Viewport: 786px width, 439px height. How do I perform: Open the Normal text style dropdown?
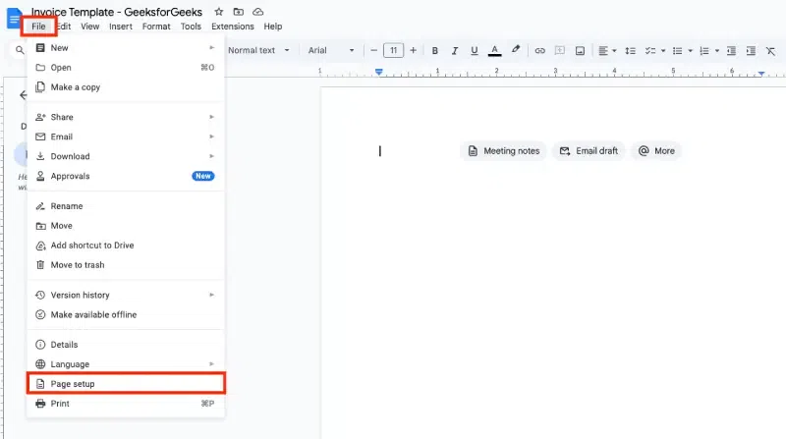258,50
